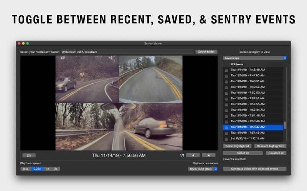Screen dimensions: 307x191
Task: Skip to next clip button
Action: 209,155
